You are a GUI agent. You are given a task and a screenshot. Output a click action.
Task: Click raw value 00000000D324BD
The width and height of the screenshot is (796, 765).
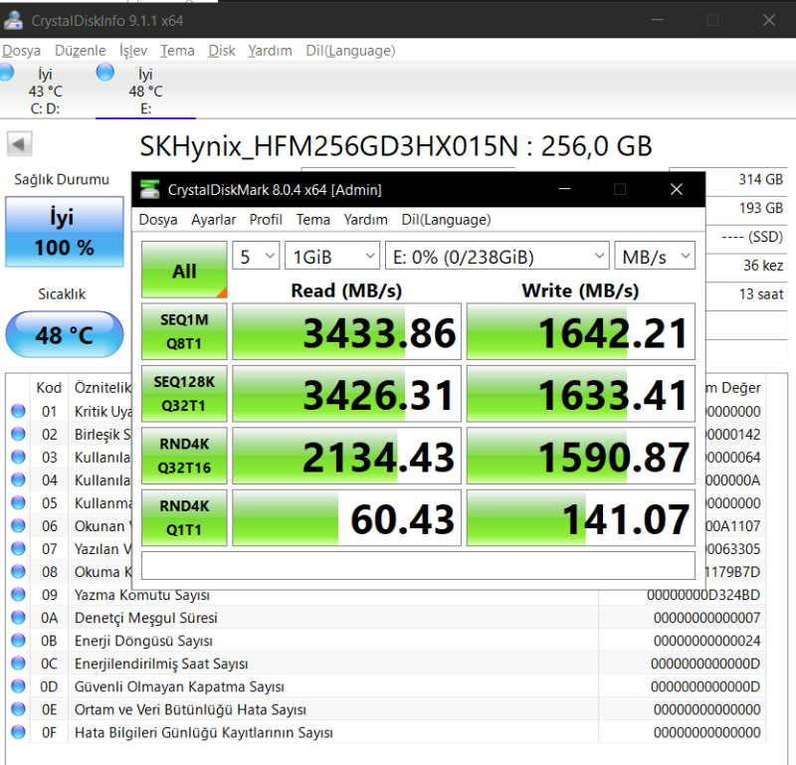click(703, 595)
